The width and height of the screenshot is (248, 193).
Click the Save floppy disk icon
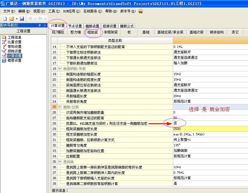22,19
